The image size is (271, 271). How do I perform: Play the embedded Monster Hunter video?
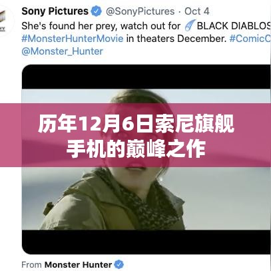click(146, 159)
